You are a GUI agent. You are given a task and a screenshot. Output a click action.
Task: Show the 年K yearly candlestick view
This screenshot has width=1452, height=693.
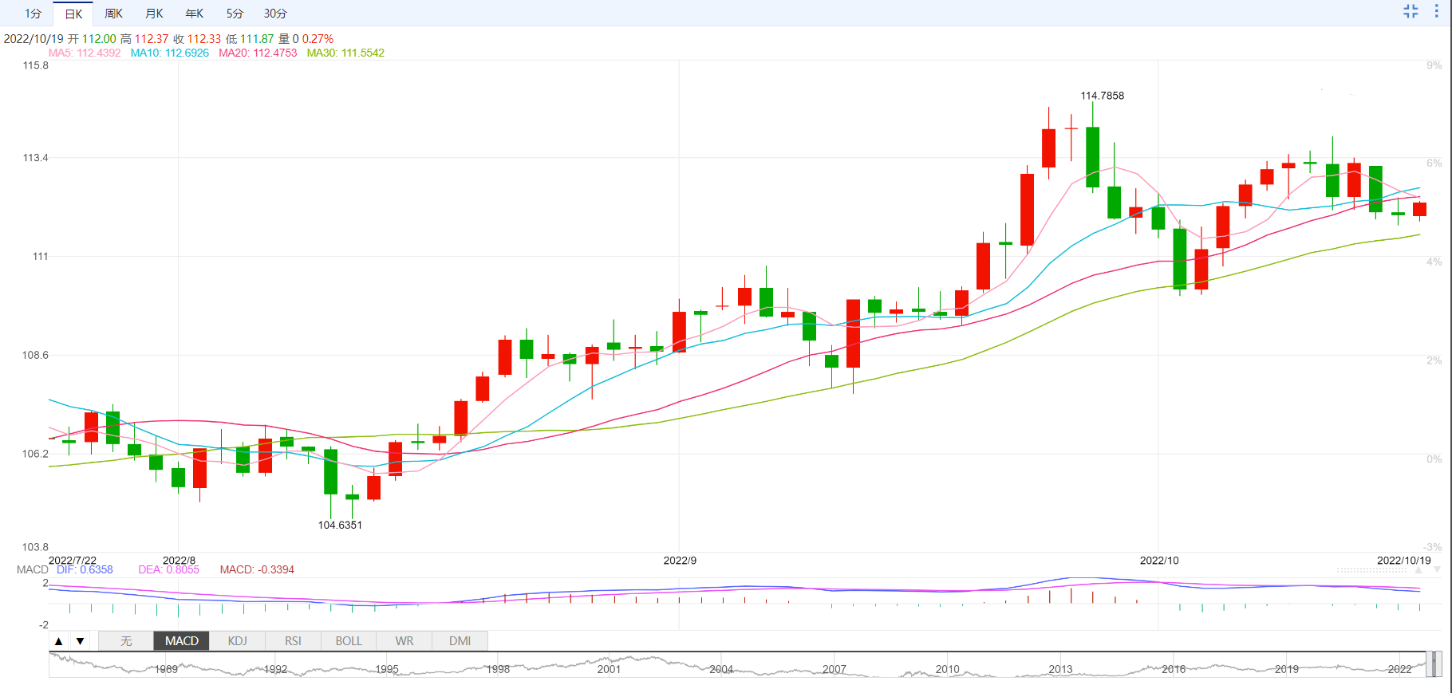click(x=194, y=14)
